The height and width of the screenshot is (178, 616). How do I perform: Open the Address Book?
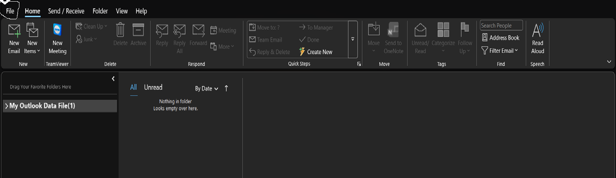(500, 38)
